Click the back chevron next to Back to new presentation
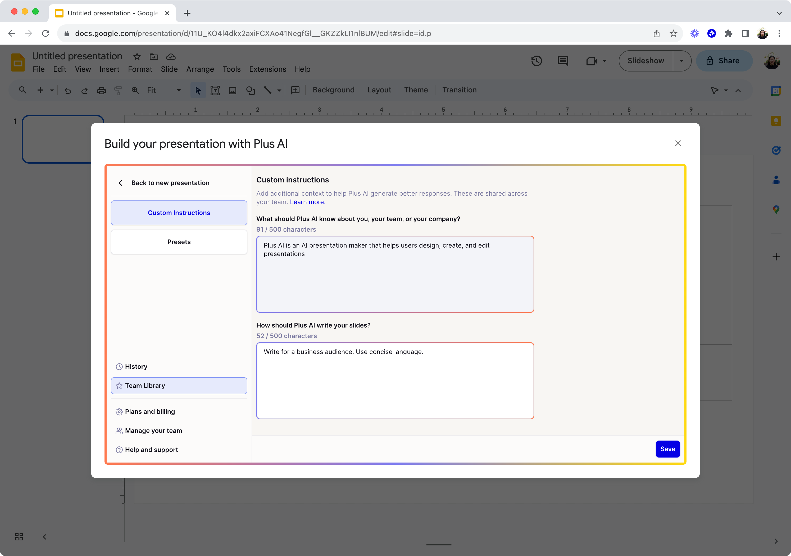Screen dimensions: 791x556 (120, 183)
